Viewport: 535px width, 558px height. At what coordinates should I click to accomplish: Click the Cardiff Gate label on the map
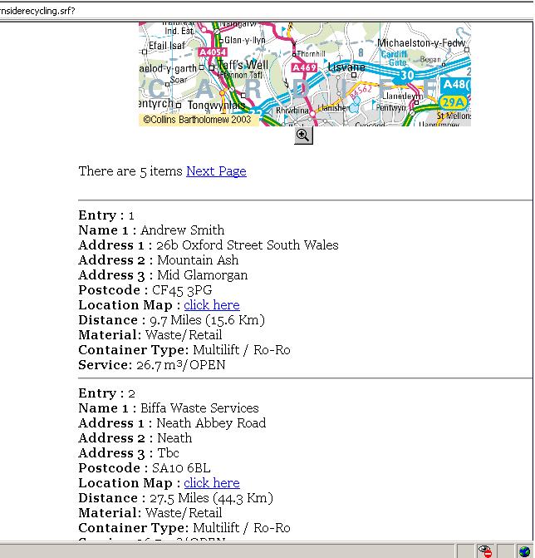(x=394, y=58)
